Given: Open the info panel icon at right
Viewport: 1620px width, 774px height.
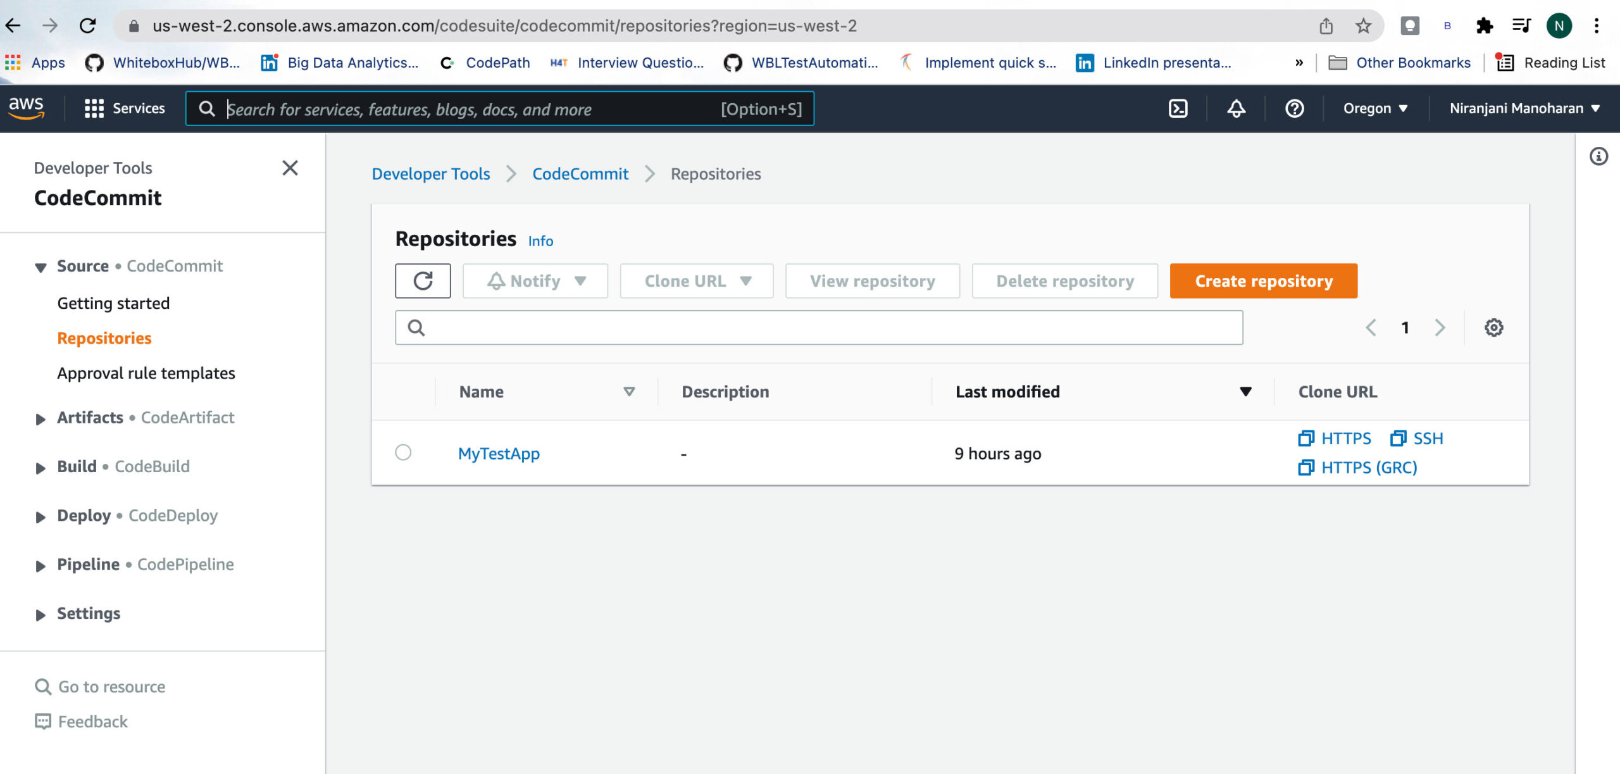Looking at the screenshot, I should [x=1598, y=156].
